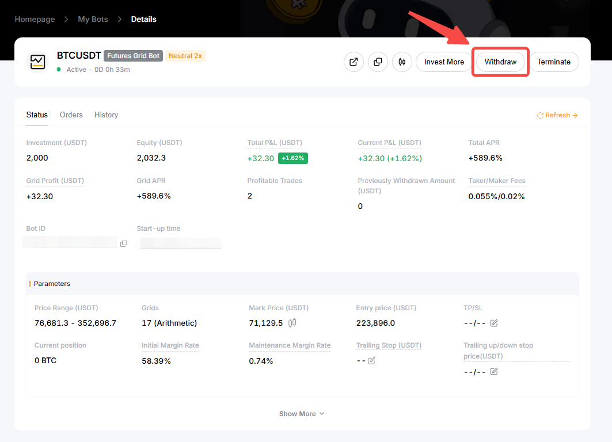
Task: Navigate to My Bots breadcrumb
Action: (93, 19)
